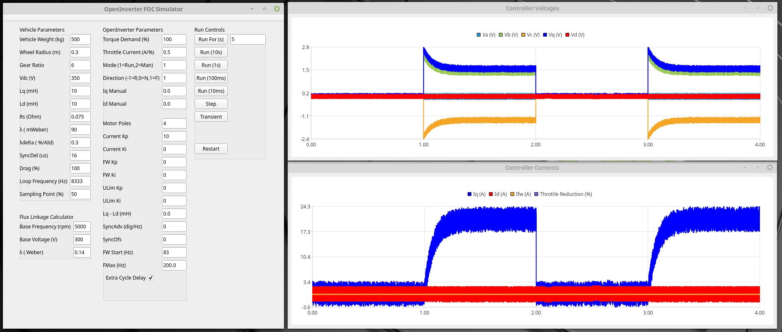Focus the Vehicle Weight (kg) field

pos(80,40)
